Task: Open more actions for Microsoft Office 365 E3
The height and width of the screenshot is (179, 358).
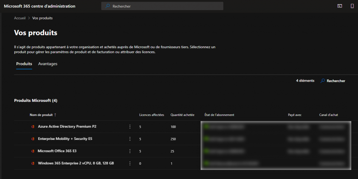Action: tap(130, 151)
